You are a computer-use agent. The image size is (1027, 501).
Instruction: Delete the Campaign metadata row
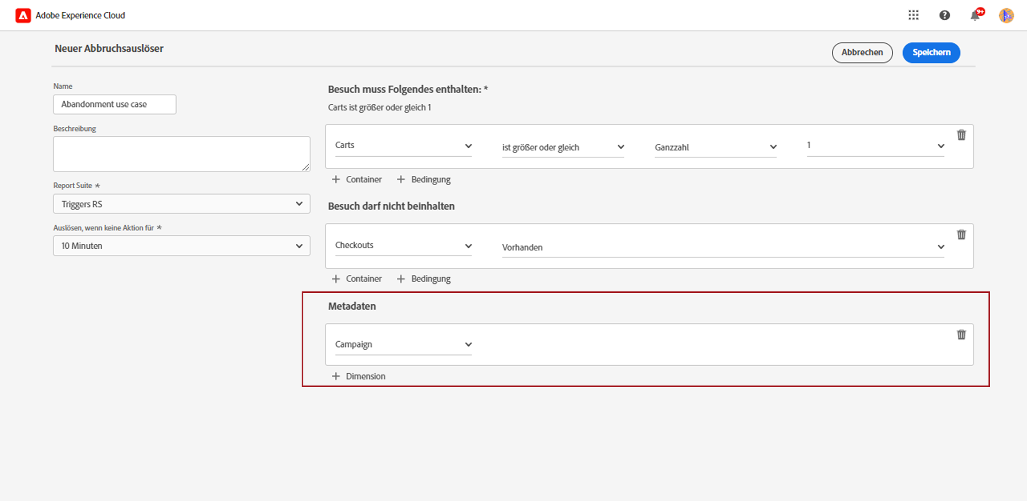pos(961,334)
